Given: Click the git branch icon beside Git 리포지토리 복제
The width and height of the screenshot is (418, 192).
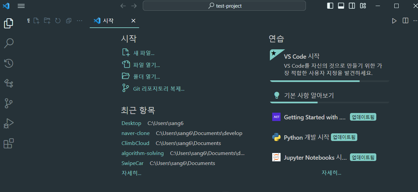Looking at the screenshot, I should pyautogui.click(x=126, y=88).
